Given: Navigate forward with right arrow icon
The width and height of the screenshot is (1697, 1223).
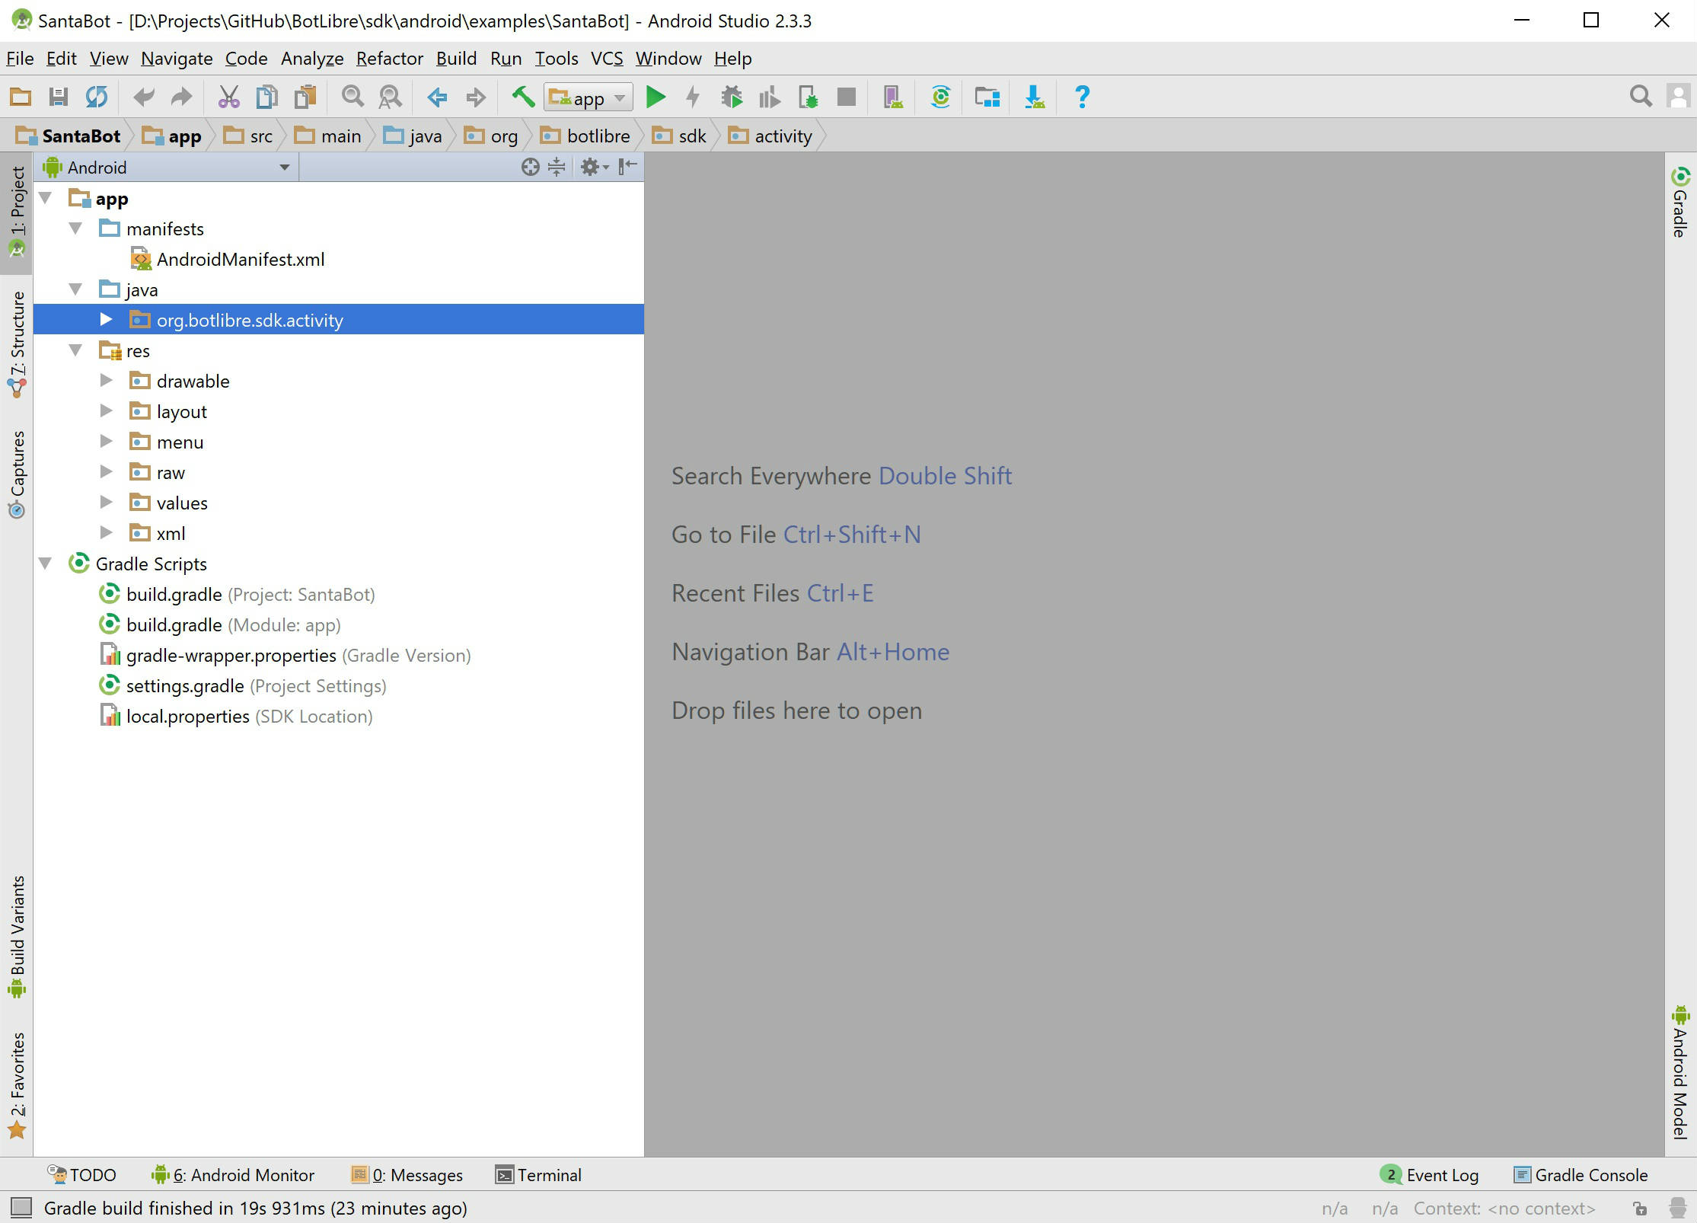Looking at the screenshot, I should 476,97.
